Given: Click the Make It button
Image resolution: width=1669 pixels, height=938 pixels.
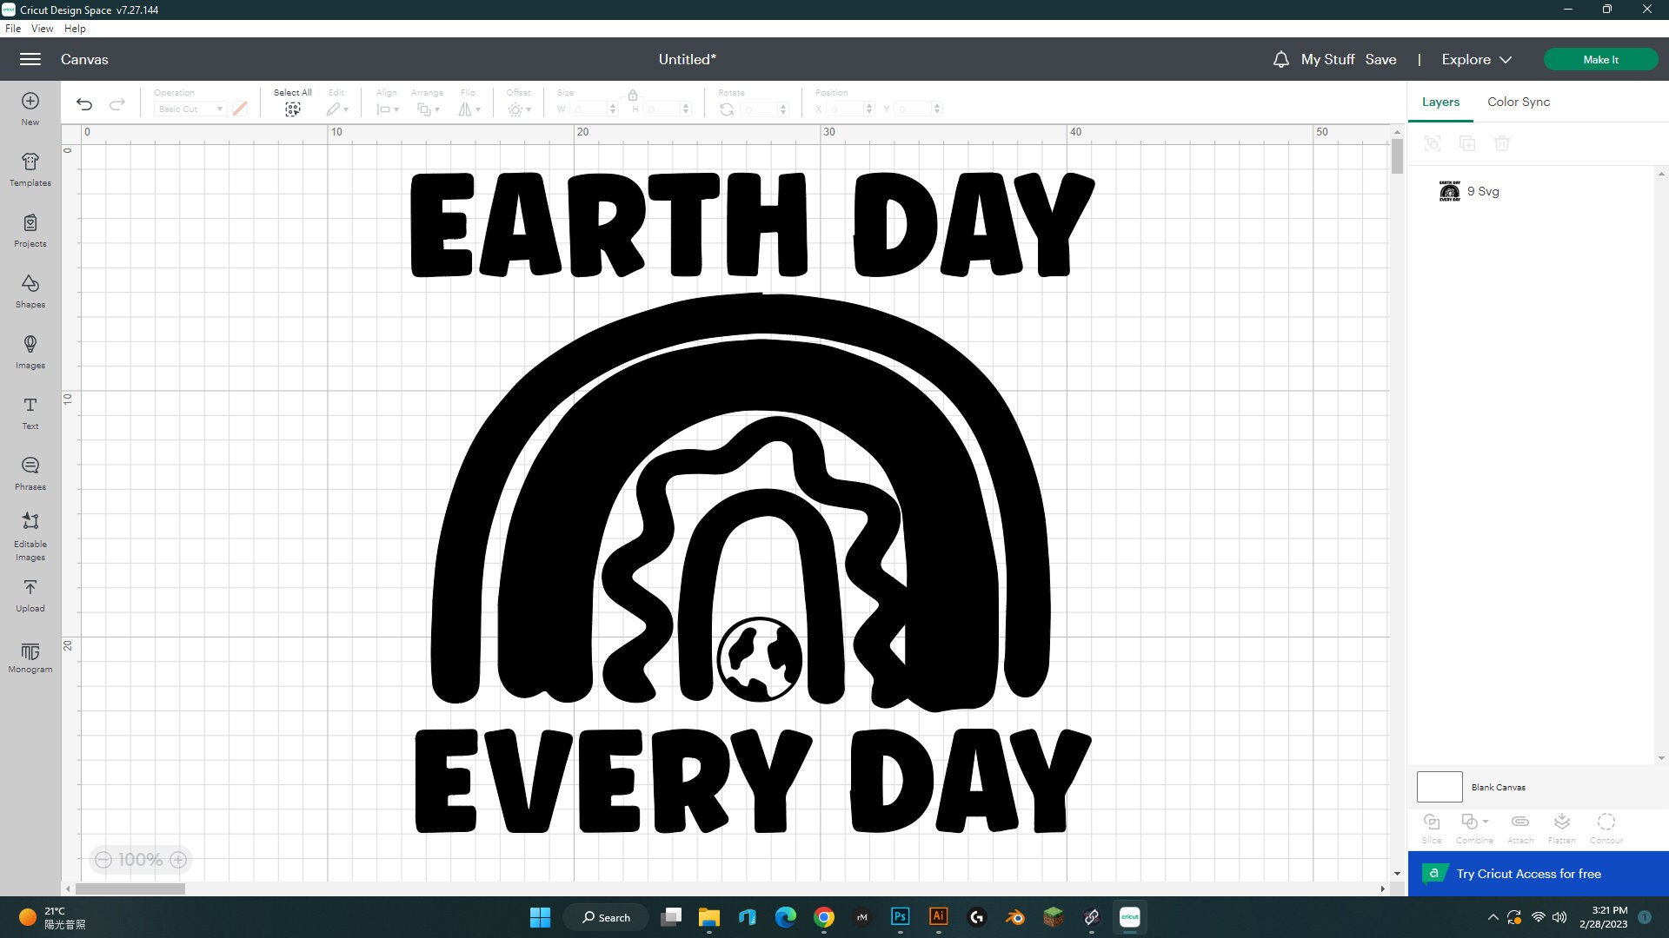Looking at the screenshot, I should pos(1600,59).
